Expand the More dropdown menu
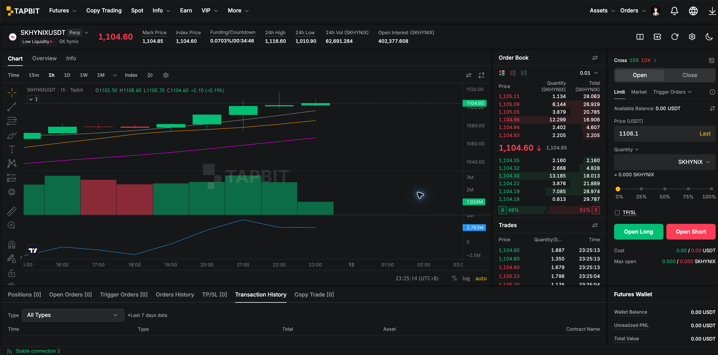This screenshot has width=718, height=355. point(238,11)
